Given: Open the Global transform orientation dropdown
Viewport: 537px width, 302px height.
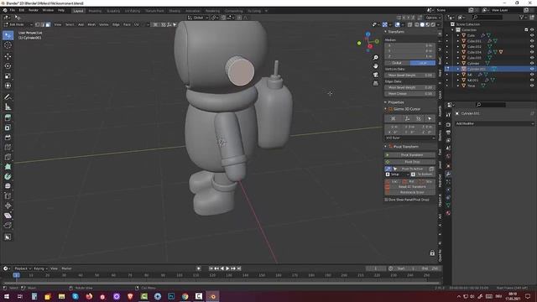Looking at the screenshot, I should coord(198,18).
